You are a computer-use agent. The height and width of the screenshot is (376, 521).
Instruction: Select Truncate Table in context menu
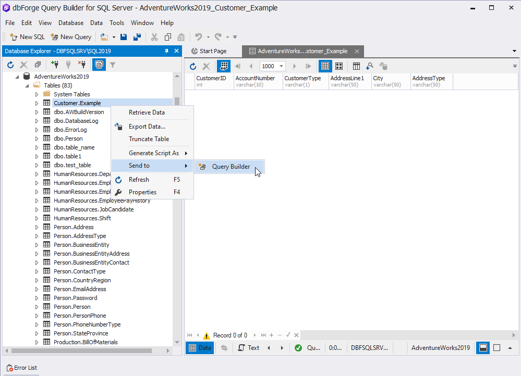pyautogui.click(x=152, y=139)
